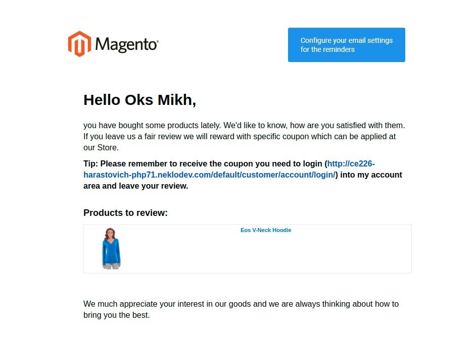Click the neklodev.com customer account login URL
The image size is (475, 341).
[x=209, y=175]
